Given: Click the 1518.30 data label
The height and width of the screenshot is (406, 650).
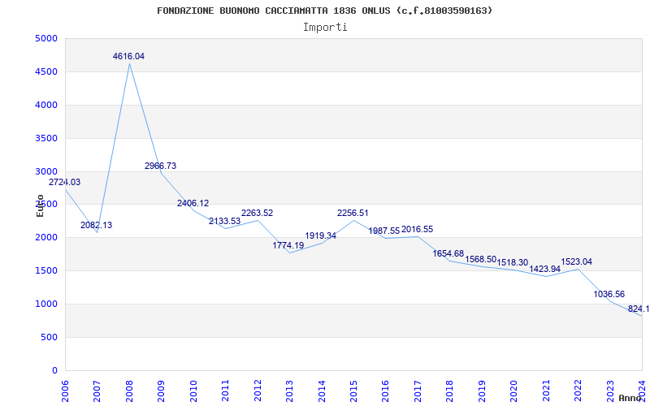Looking at the screenshot, I should coord(513,262).
